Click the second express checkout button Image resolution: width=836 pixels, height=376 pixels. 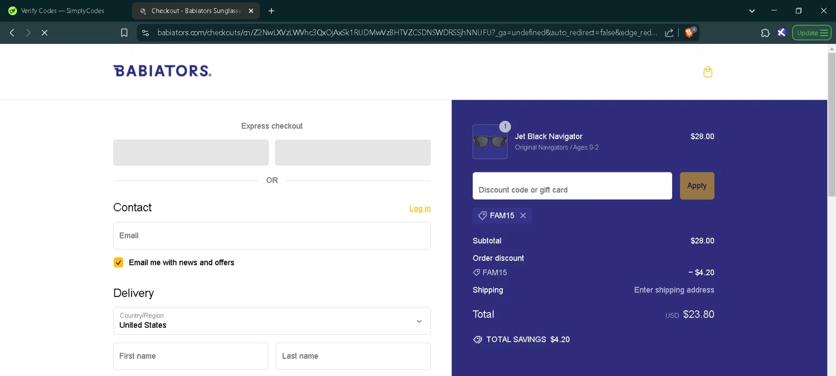pyautogui.click(x=353, y=152)
